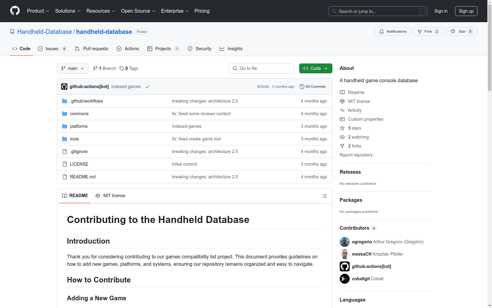Open the green Code dropdown button
Screen dimensions: 492x308
[x=315, y=68]
